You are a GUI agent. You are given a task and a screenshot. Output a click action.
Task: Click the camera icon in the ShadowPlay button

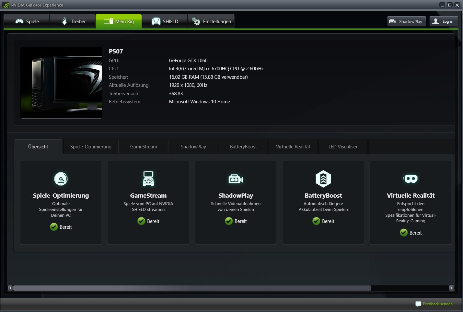click(x=393, y=21)
